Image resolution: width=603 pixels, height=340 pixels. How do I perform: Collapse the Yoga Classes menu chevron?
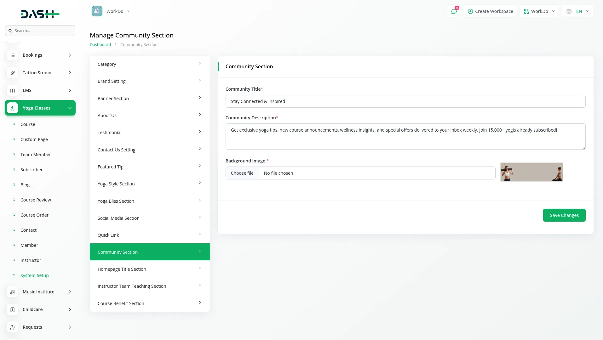point(70,108)
